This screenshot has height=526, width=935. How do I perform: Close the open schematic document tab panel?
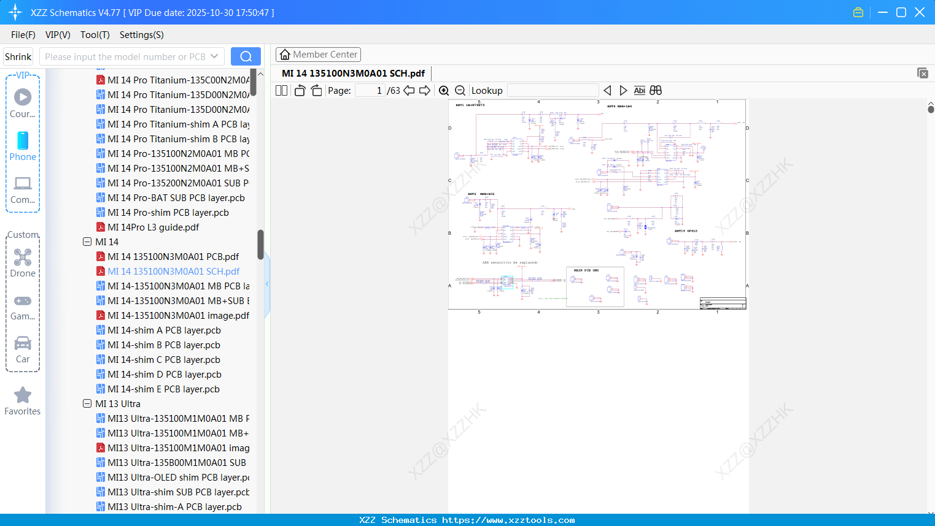[922, 73]
